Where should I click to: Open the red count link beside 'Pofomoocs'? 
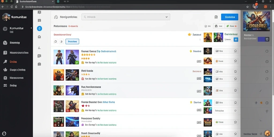point(73,26)
